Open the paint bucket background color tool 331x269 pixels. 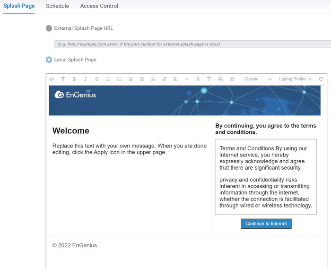[220, 79]
